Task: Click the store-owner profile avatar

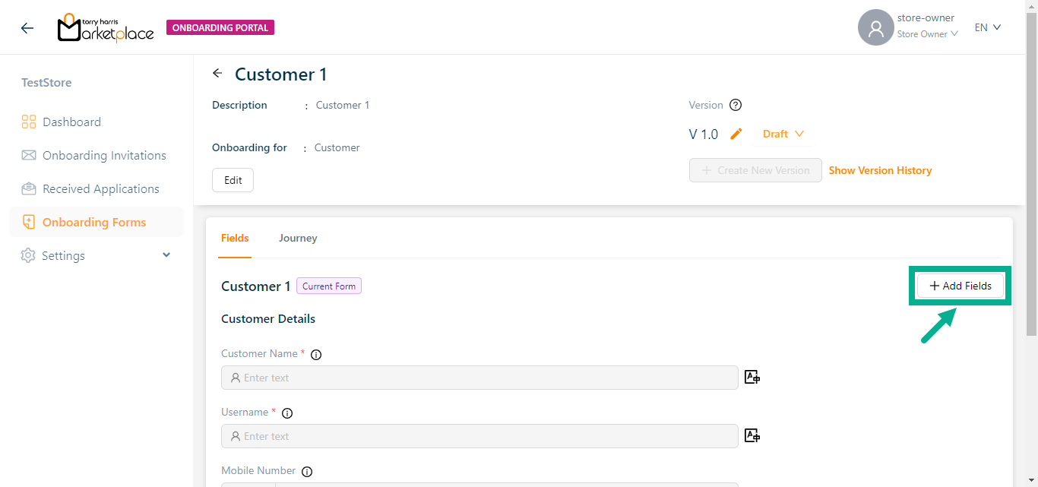Action: click(875, 27)
